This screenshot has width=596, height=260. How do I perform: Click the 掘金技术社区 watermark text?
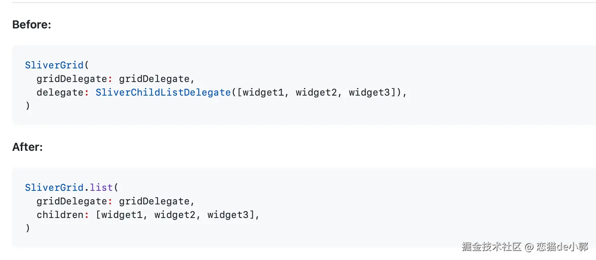point(491,246)
